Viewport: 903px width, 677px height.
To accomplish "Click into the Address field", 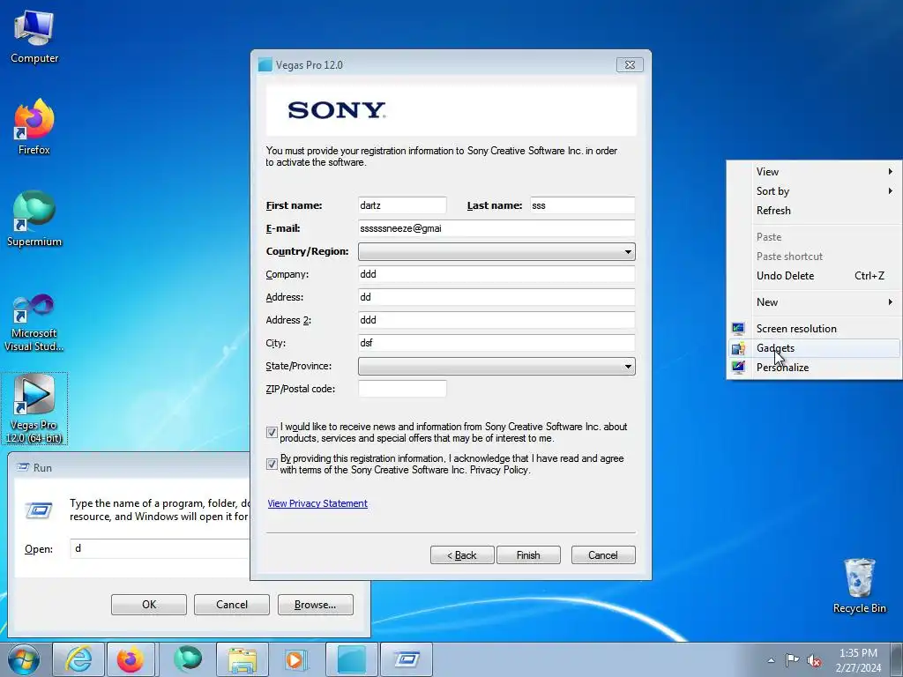I will 496,297.
